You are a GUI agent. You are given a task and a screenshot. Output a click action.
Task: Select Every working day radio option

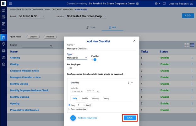click(x=69, y=109)
